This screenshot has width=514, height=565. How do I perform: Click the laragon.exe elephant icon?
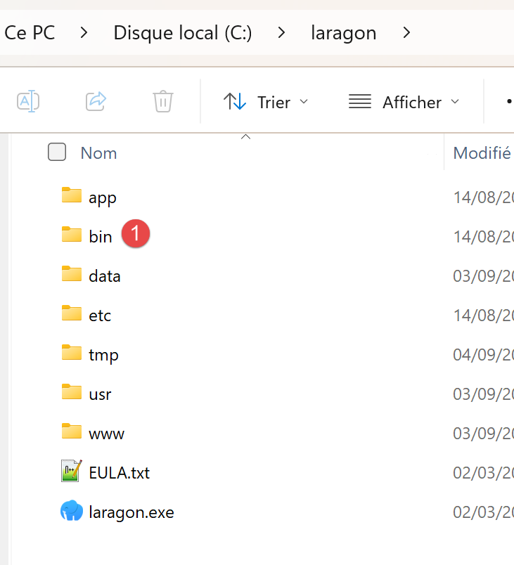click(x=71, y=510)
